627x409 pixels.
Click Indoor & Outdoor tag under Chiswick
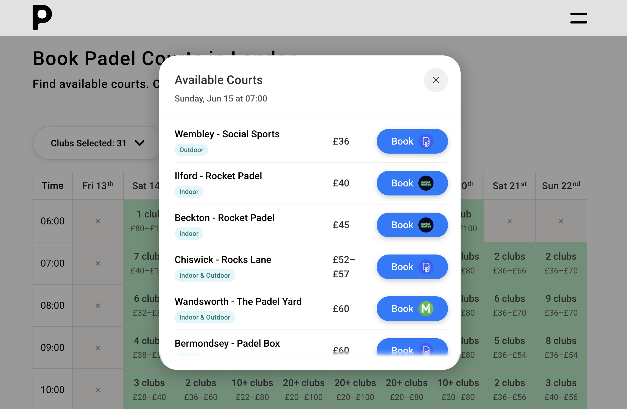click(205, 275)
